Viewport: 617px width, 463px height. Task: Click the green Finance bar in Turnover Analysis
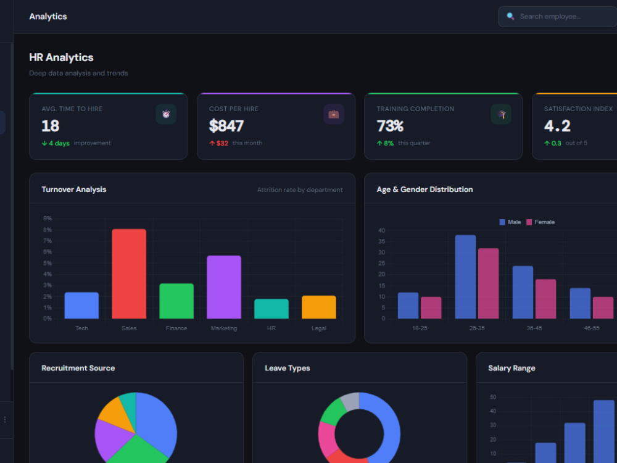176,301
